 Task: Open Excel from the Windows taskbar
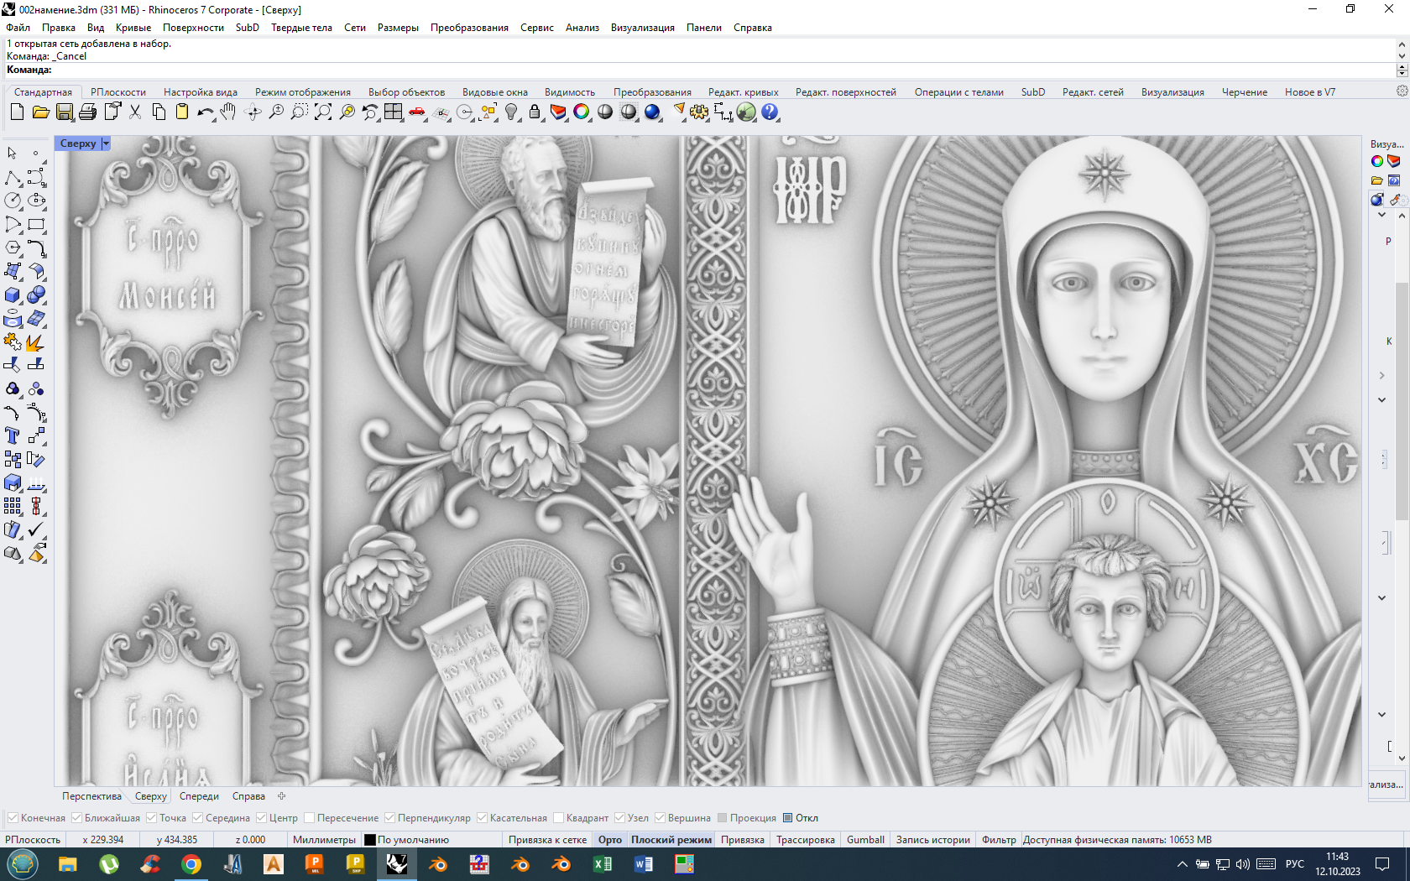coord(603,864)
